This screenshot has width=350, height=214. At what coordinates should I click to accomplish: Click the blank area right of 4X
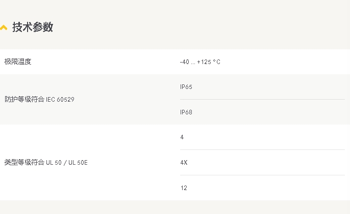(268, 163)
